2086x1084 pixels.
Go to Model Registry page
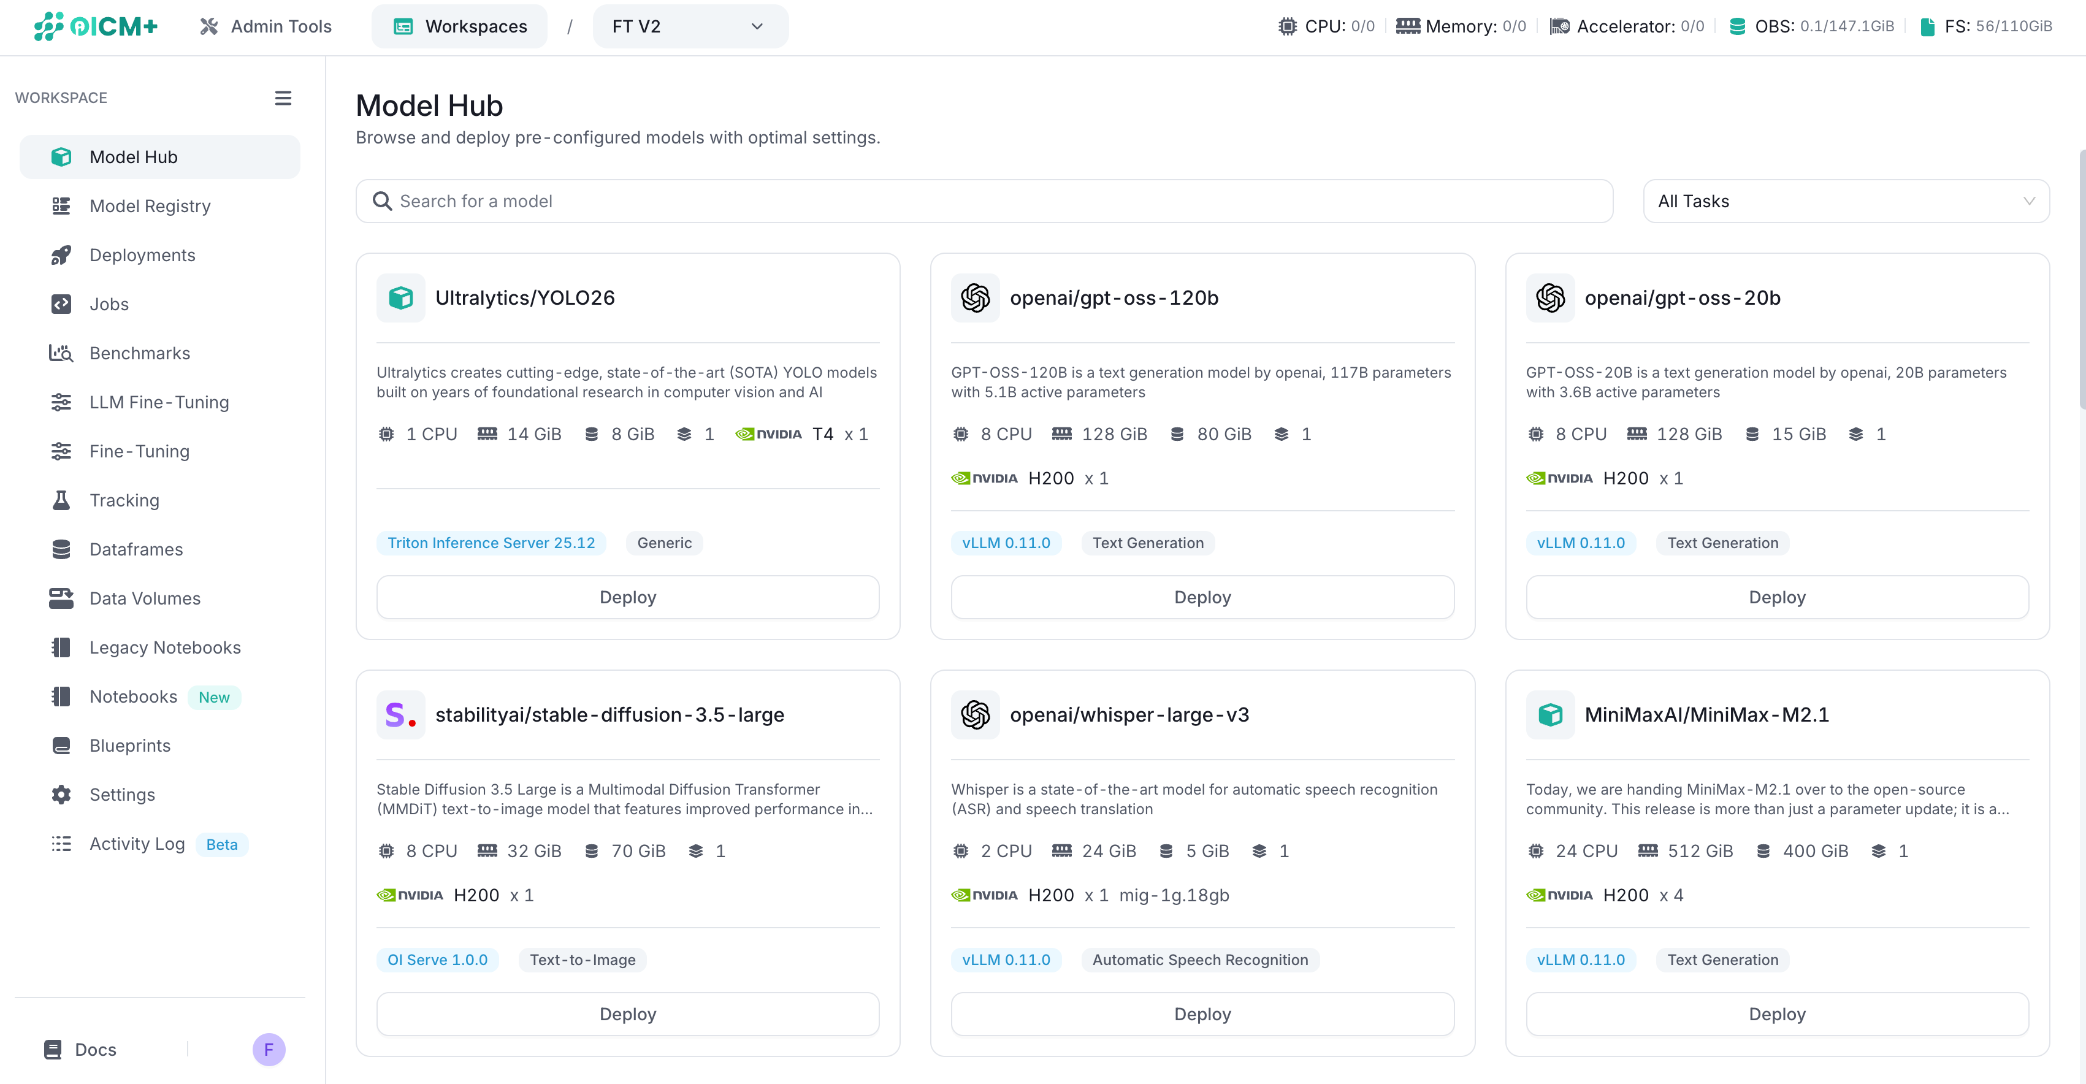(x=159, y=205)
